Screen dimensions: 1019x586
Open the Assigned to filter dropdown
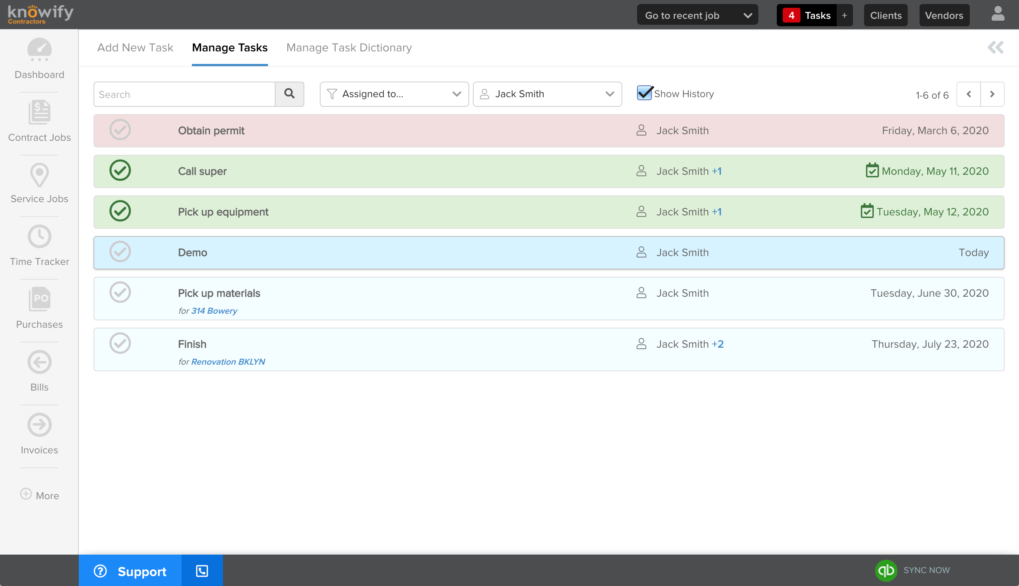[x=394, y=94]
